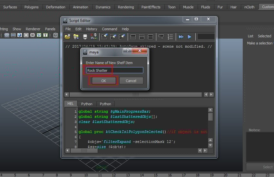
Task: Open the Command menu in Script Editor
Action: click(x=110, y=29)
